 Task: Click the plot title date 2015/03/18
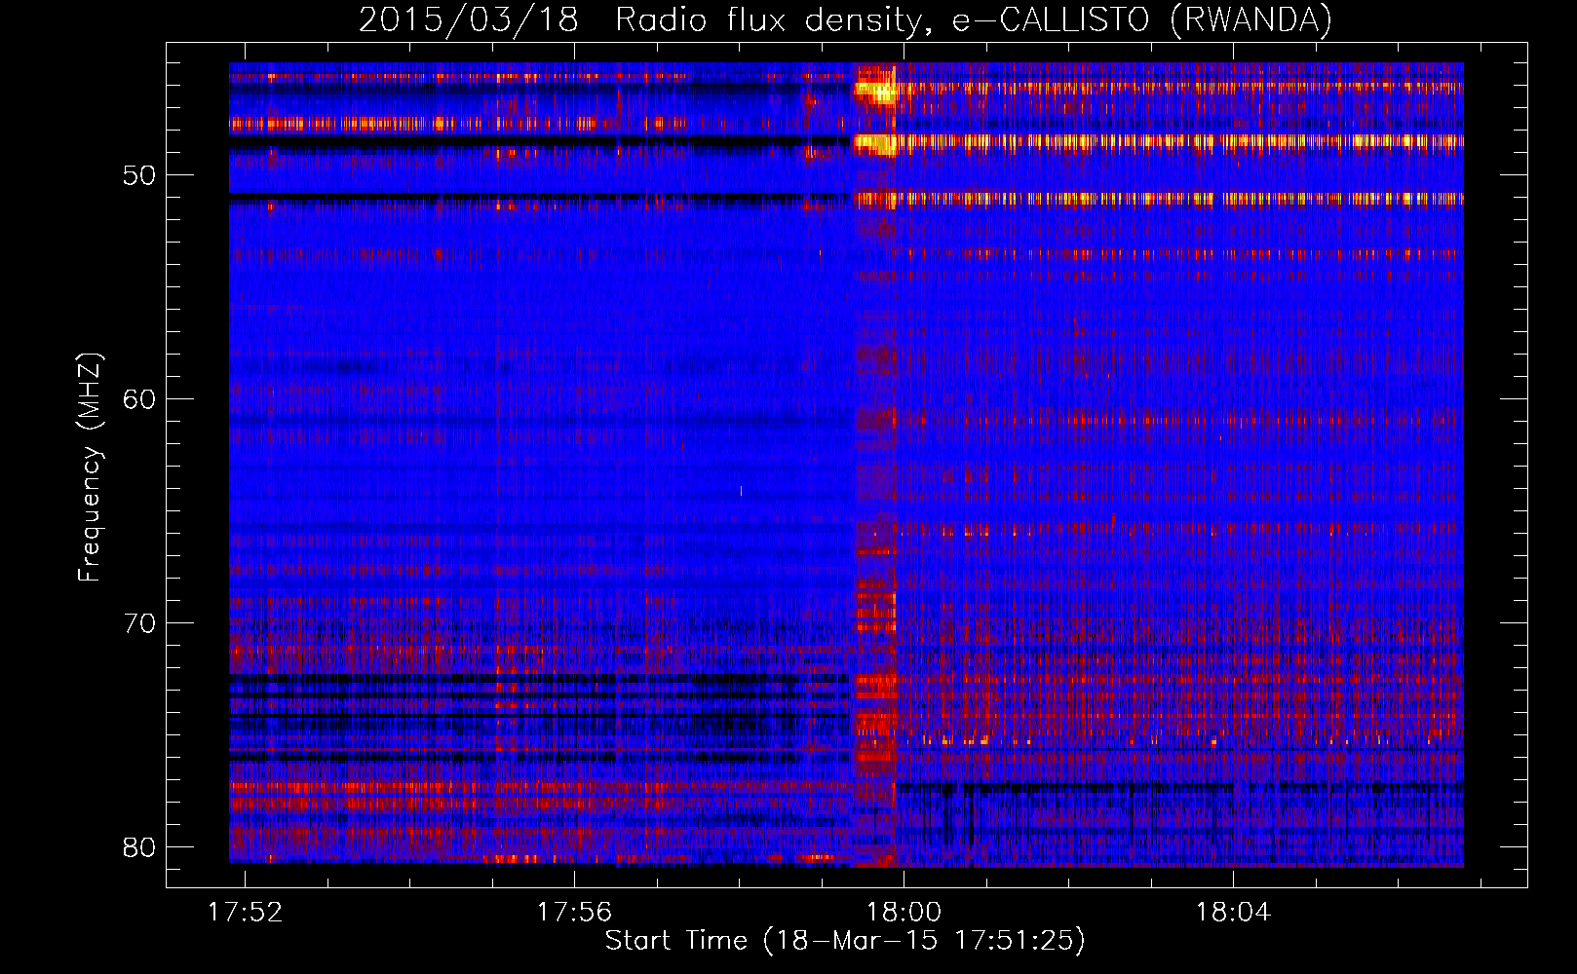pyautogui.click(x=468, y=20)
